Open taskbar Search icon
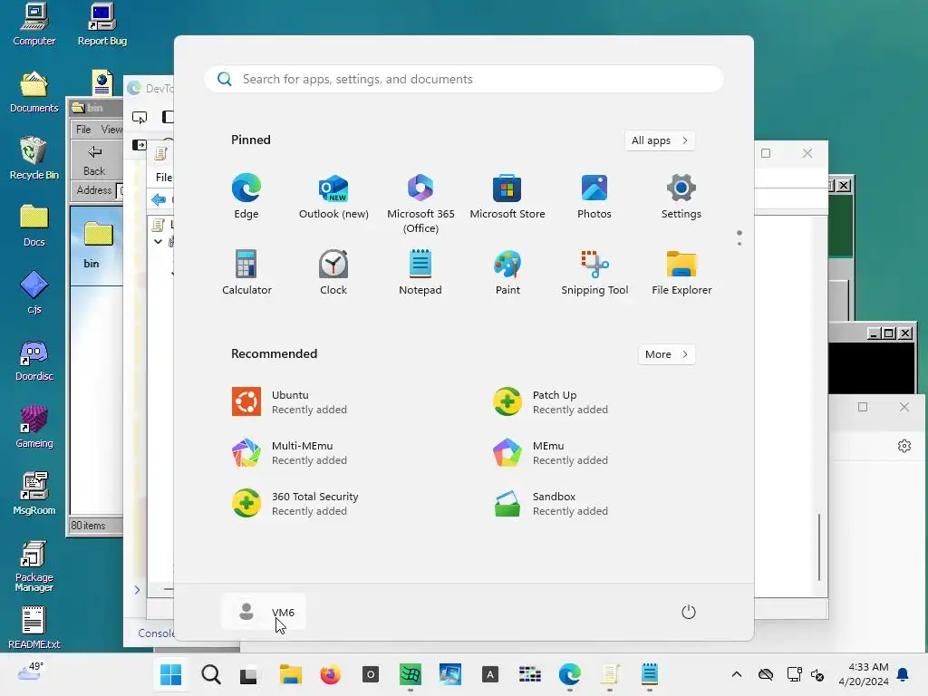The height and width of the screenshot is (696, 928). 210,674
